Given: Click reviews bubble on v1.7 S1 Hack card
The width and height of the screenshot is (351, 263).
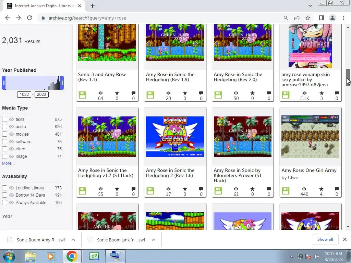Looking at the screenshot, I should [133, 189].
